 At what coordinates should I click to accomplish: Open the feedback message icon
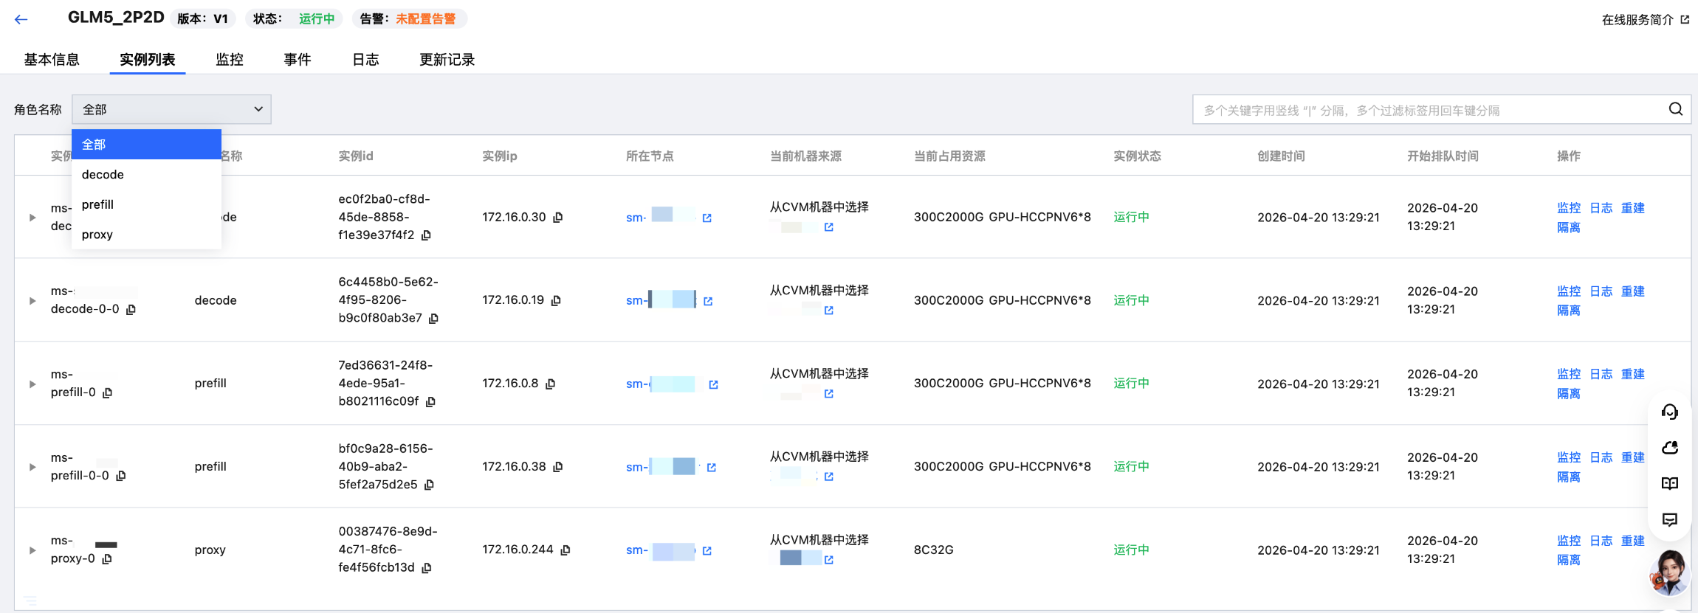coord(1669,520)
